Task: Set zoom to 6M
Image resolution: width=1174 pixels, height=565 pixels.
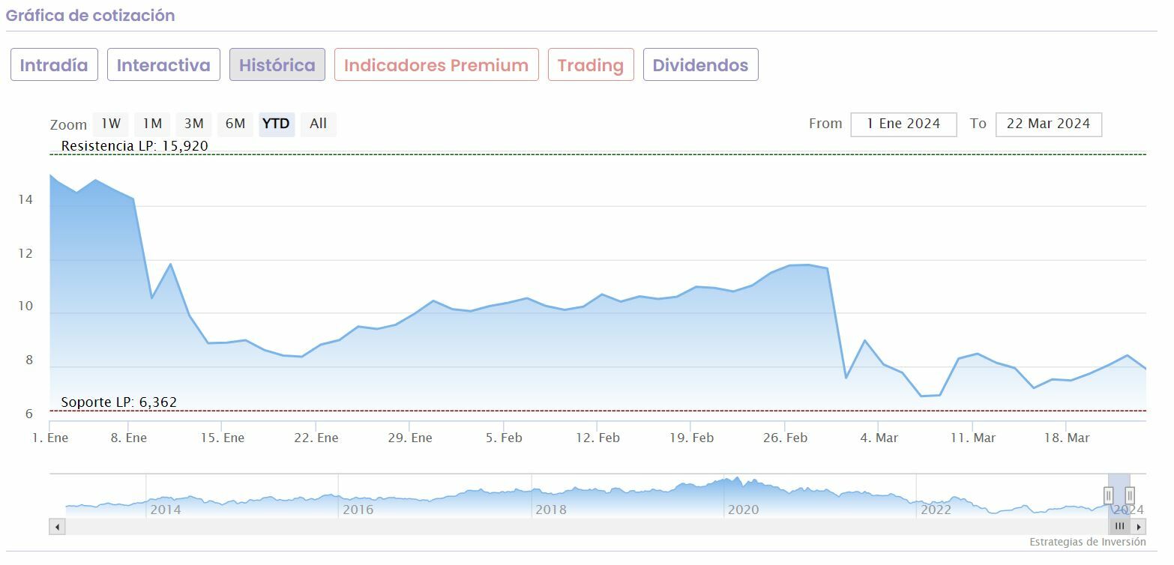Action: [x=235, y=124]
